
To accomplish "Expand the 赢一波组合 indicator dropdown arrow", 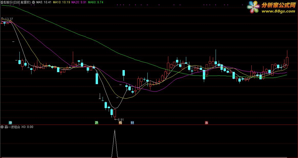I will click(2, 127).
